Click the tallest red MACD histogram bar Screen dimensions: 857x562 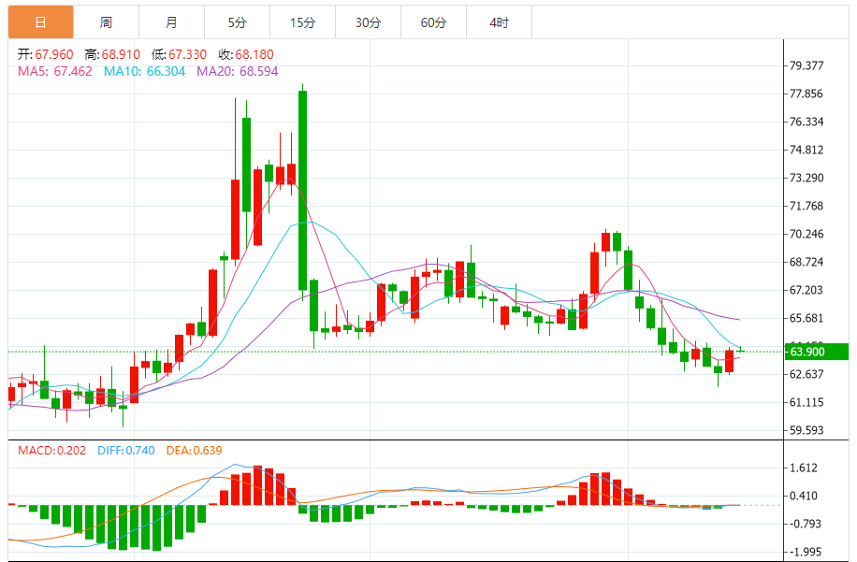257,485
